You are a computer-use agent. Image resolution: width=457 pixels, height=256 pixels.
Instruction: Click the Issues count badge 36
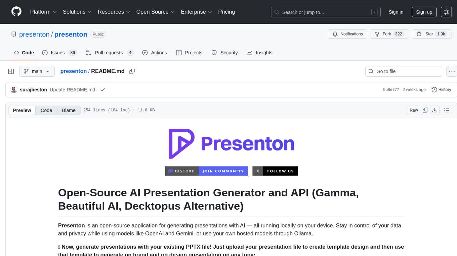click(x=73, y=53)
